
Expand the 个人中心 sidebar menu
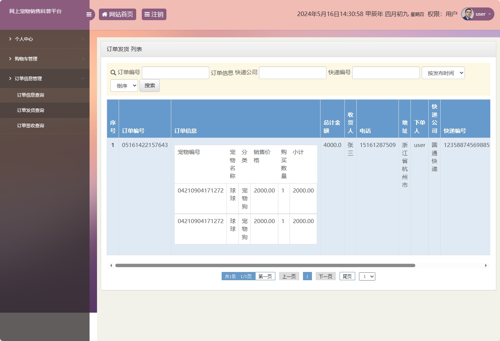[45, 39]
